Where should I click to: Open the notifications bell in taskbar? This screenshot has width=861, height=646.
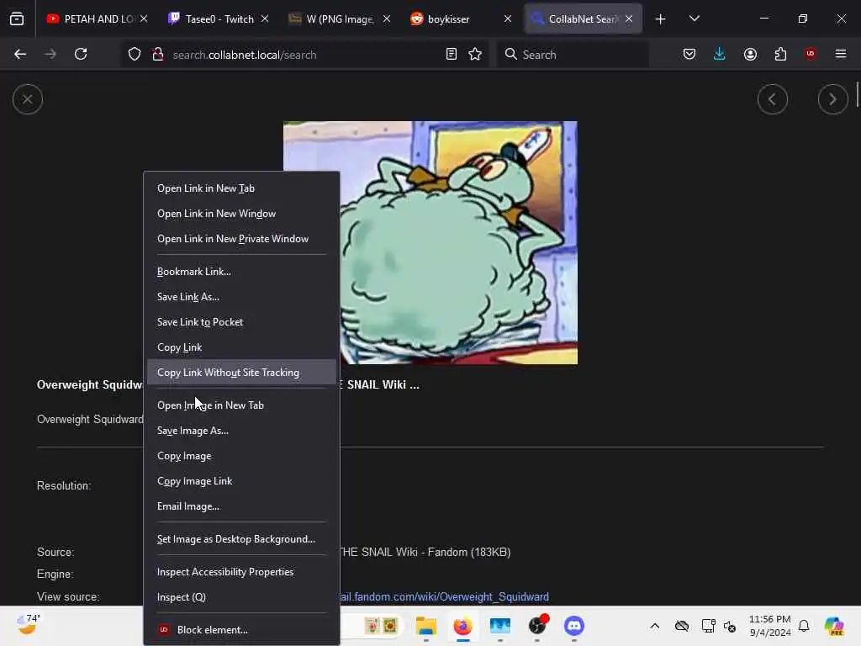pos(804,626)
